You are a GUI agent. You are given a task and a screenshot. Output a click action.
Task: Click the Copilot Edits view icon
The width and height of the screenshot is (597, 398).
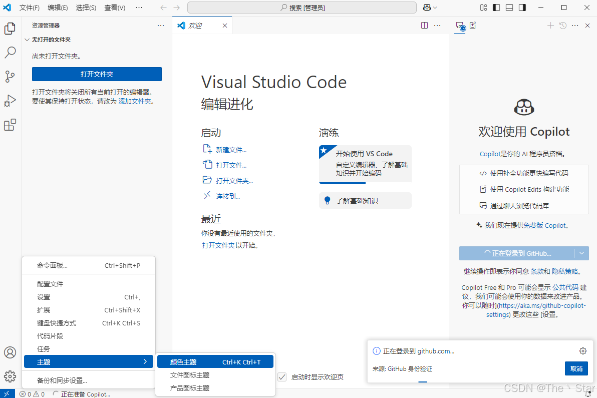[x=473, y=26]
